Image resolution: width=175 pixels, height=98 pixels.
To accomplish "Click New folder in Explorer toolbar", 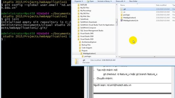I will click(x=133, y=1).
